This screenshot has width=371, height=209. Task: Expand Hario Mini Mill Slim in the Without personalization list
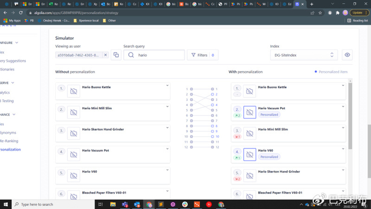pyautogui.click(x=167, y=107)
